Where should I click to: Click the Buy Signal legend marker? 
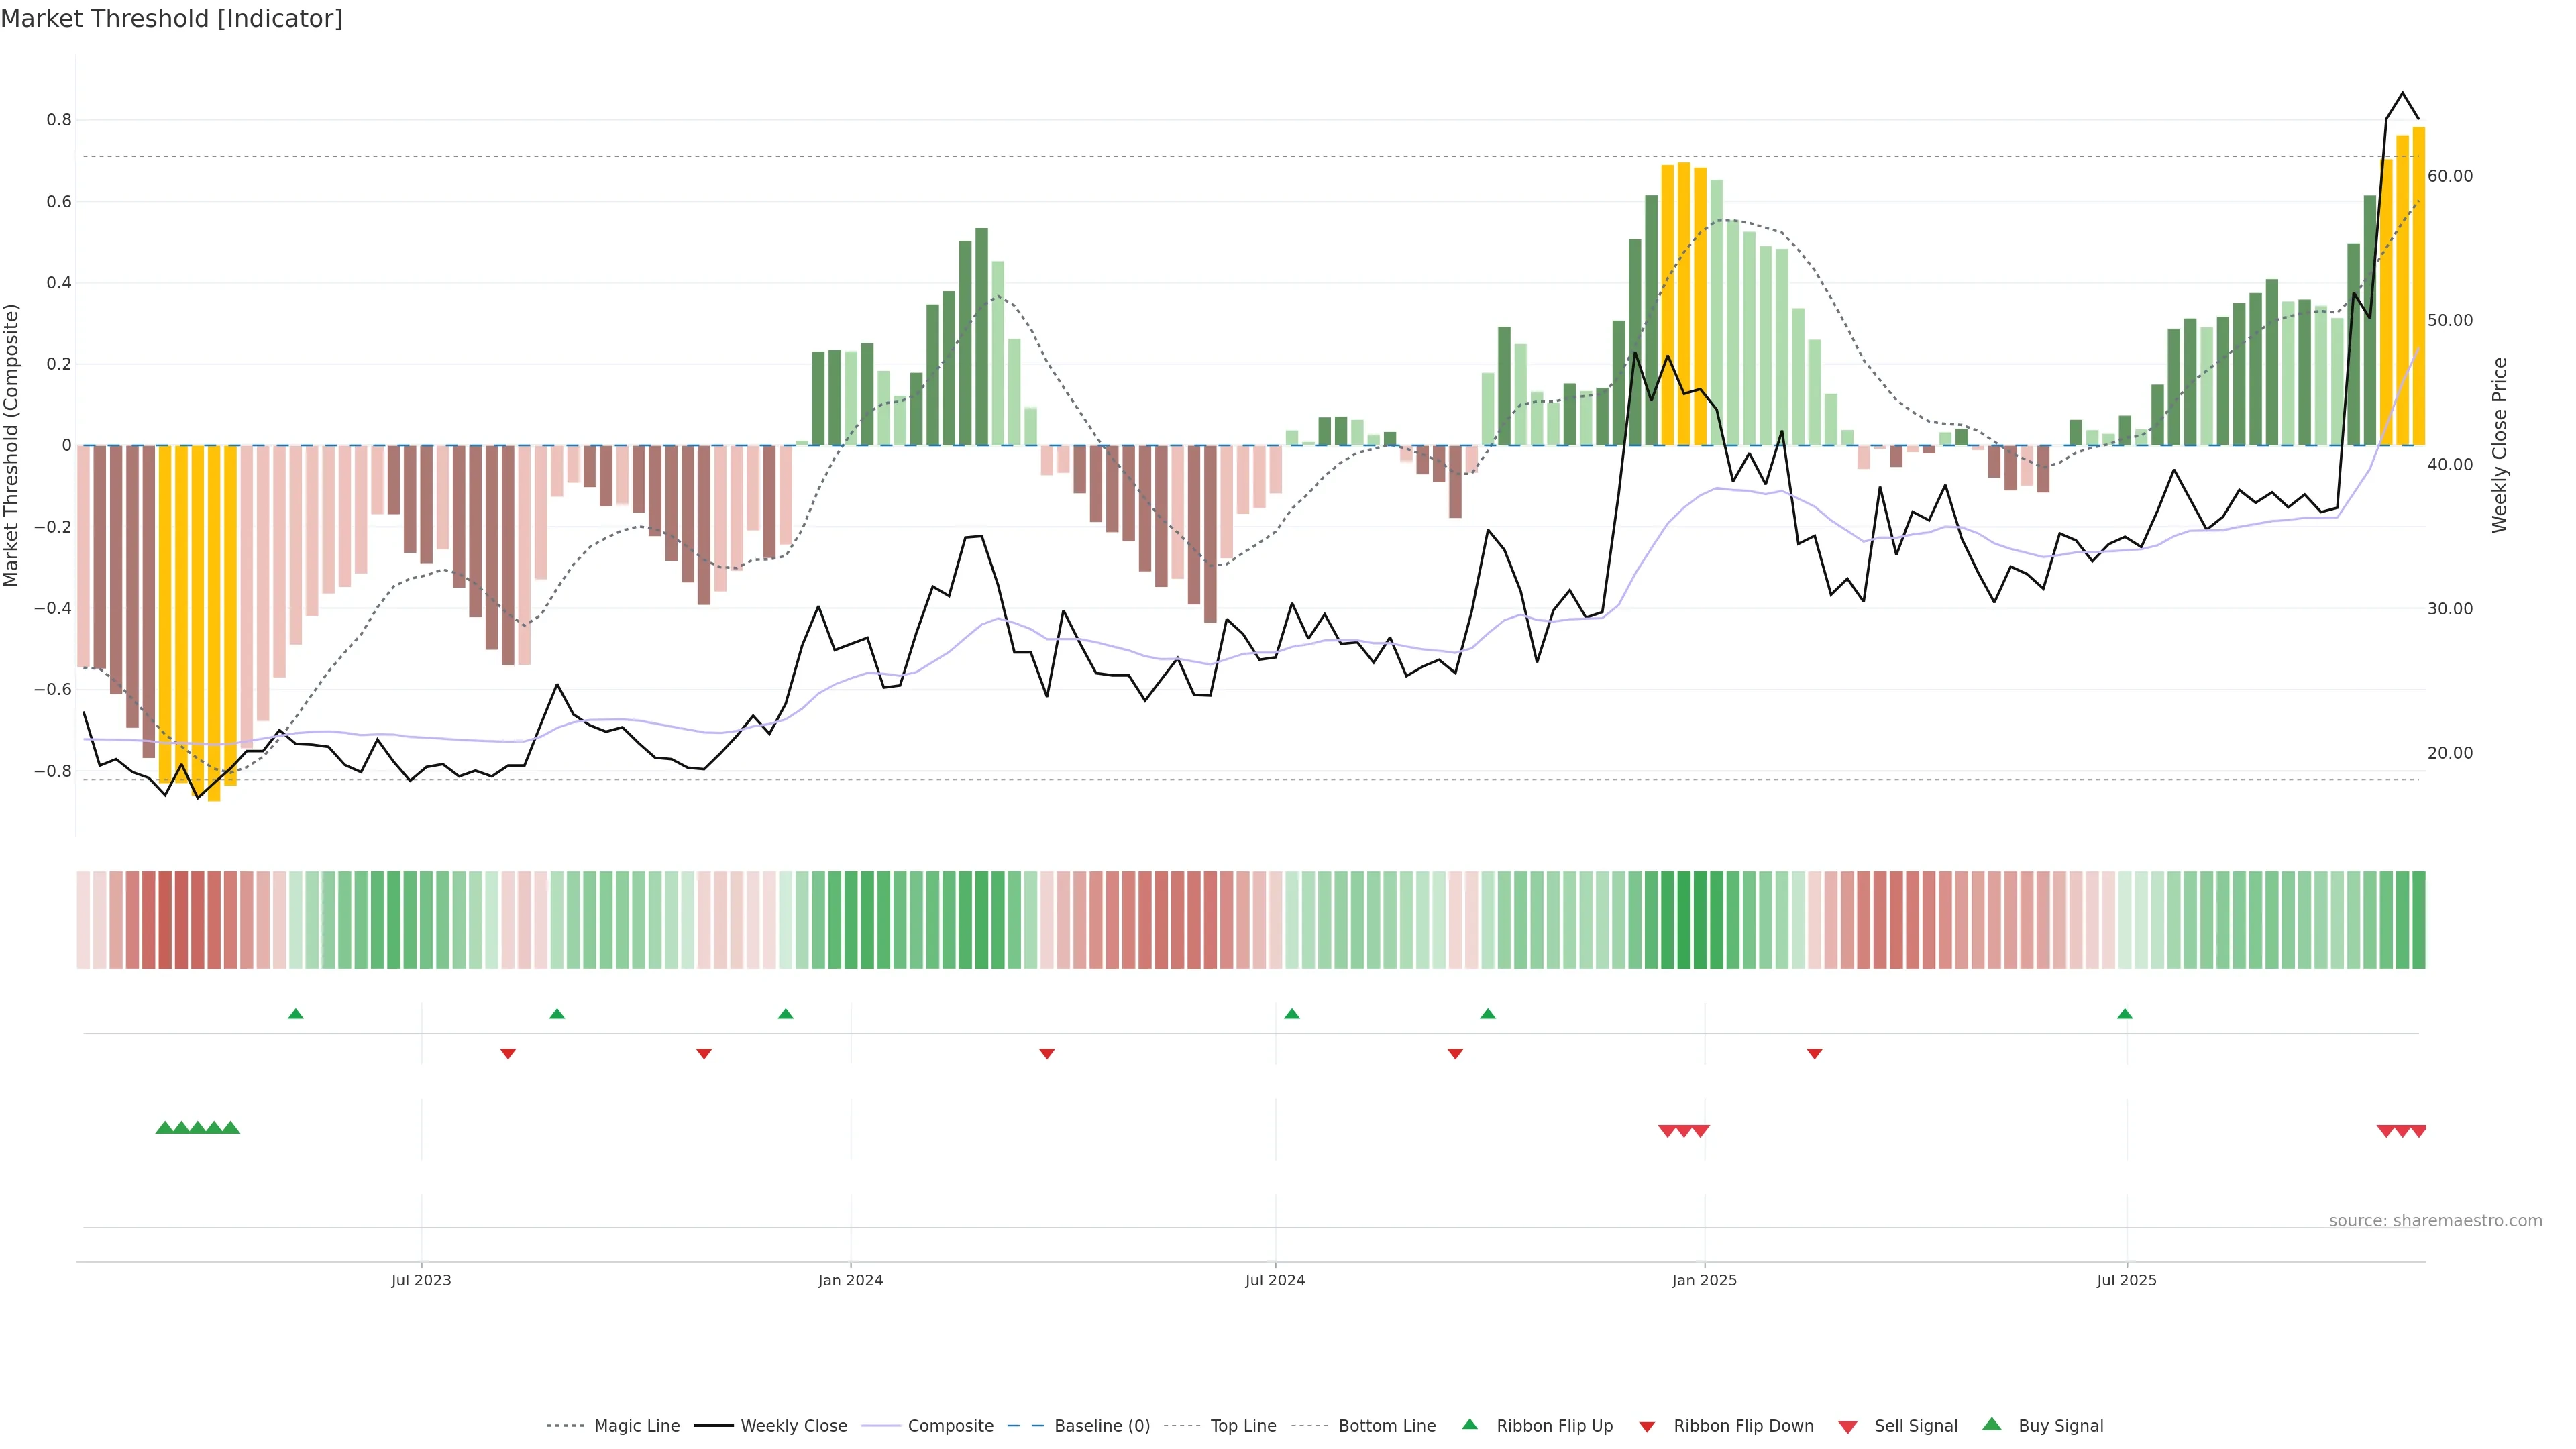tap(1992, 1424)
